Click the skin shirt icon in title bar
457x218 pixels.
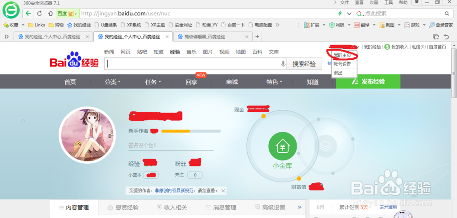(417, 2)
